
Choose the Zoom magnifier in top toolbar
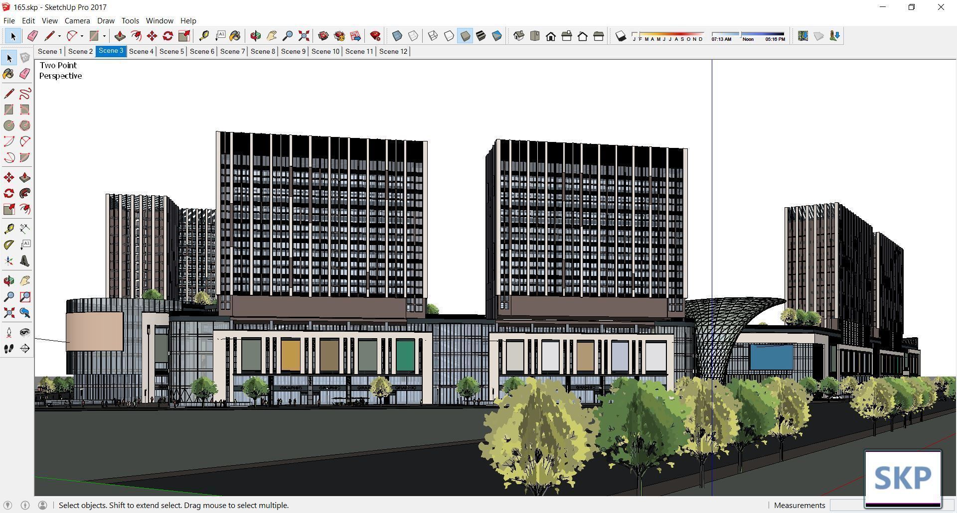coord(288,36)
